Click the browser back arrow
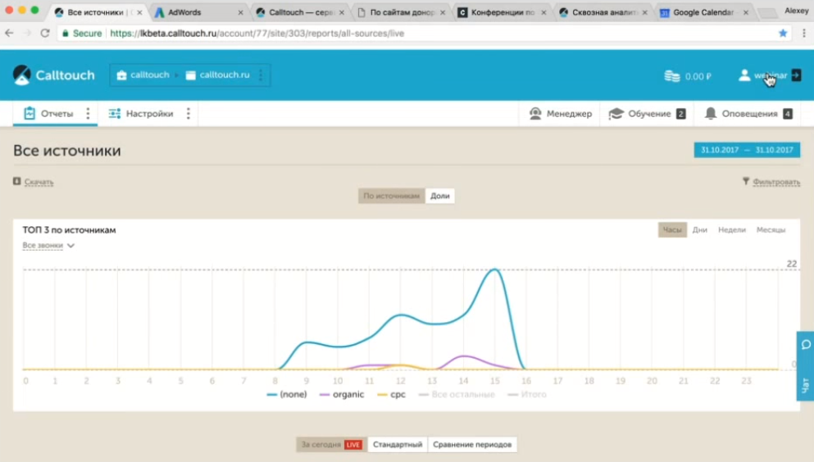Viewport: 814px width, 462px height. pyautogui.click(x=9, y=34)
